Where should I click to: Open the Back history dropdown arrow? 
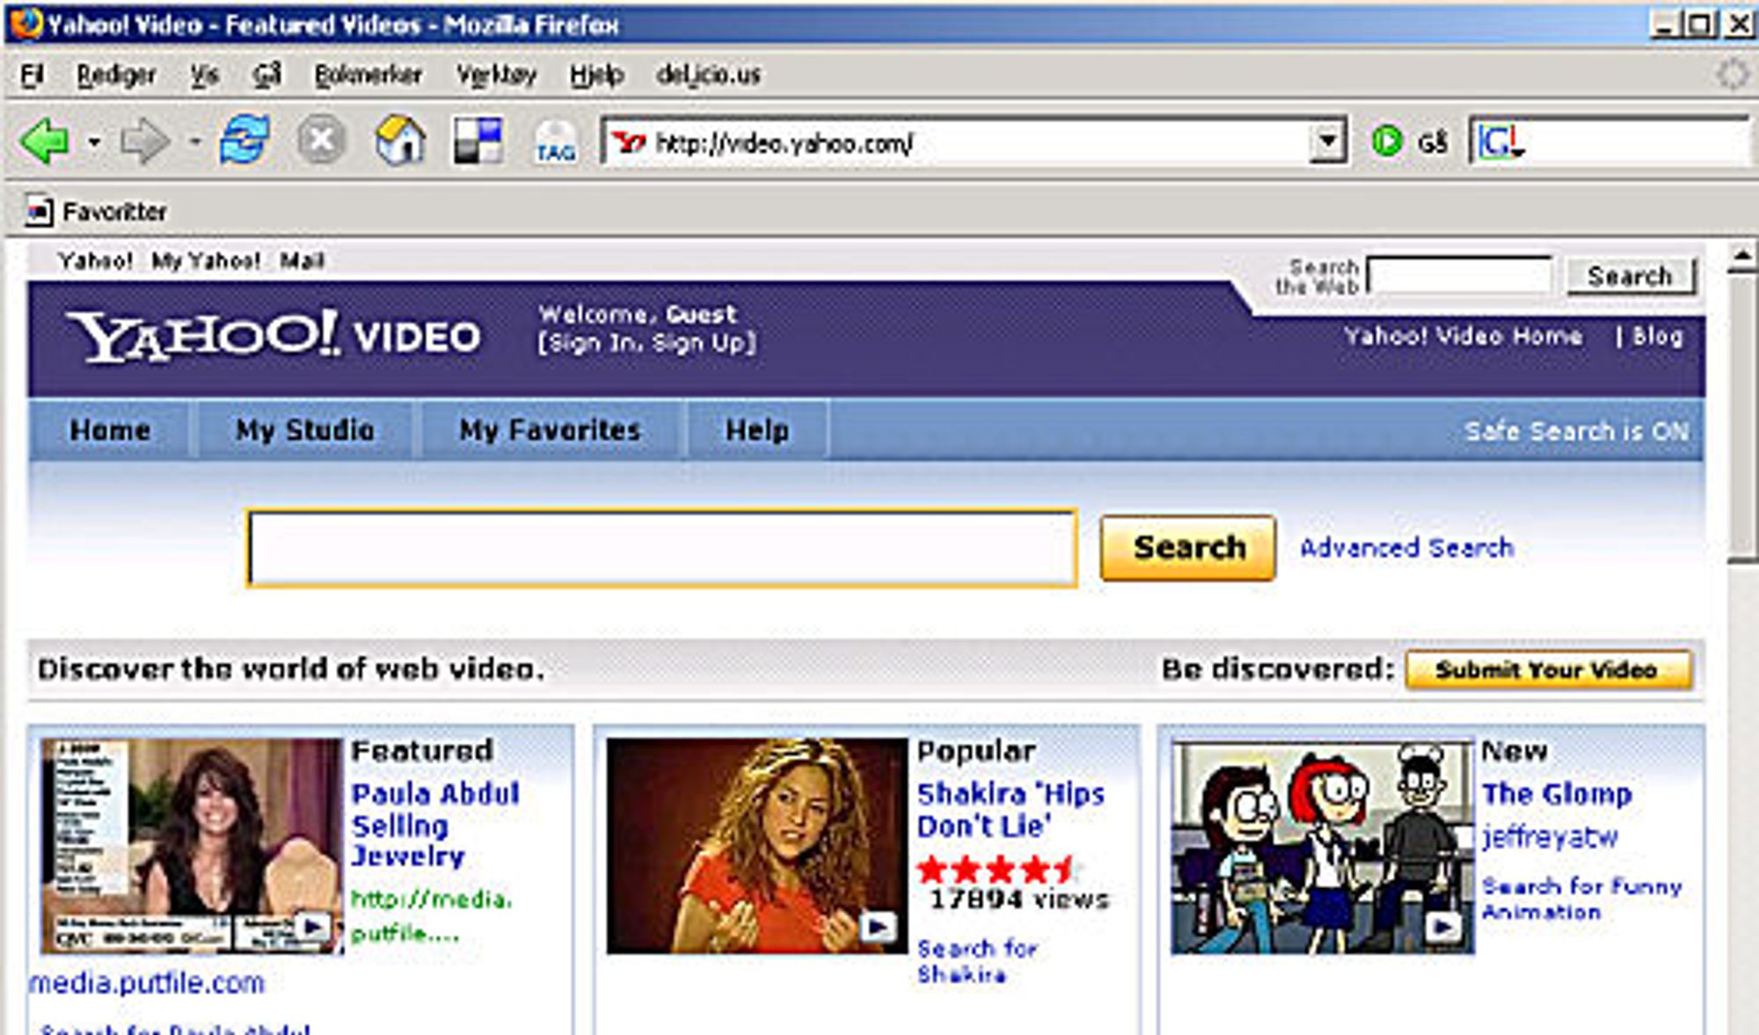pyautogui.click(x=94, y=142)
